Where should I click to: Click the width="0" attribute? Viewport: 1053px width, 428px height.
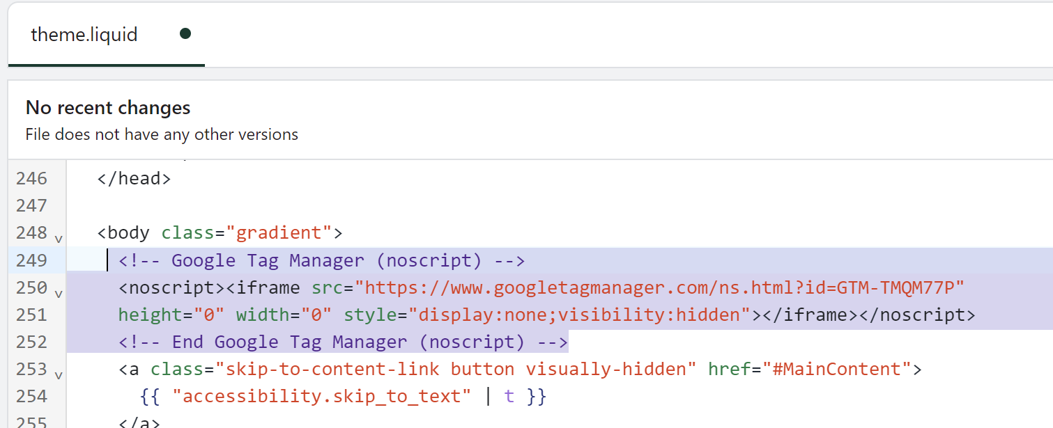(x=284, y=315)
